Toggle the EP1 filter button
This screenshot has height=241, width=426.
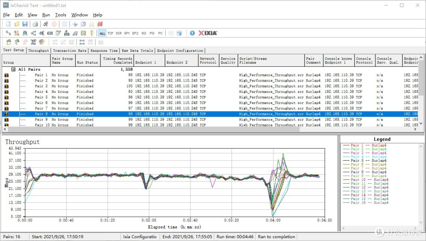point(127,33)
